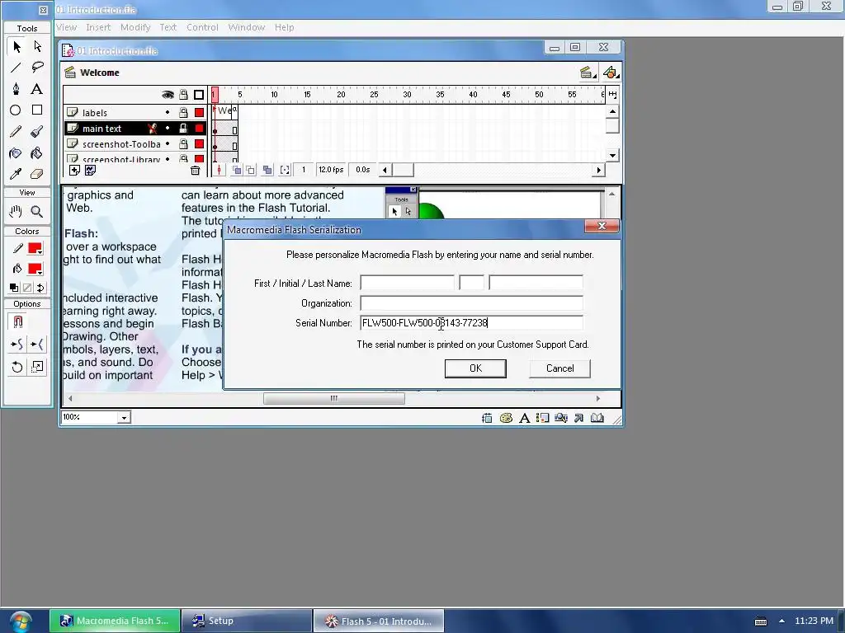Open the Edit Scene dropdown icon
This screenshot has height=633, width=845.
pos(588,73)
